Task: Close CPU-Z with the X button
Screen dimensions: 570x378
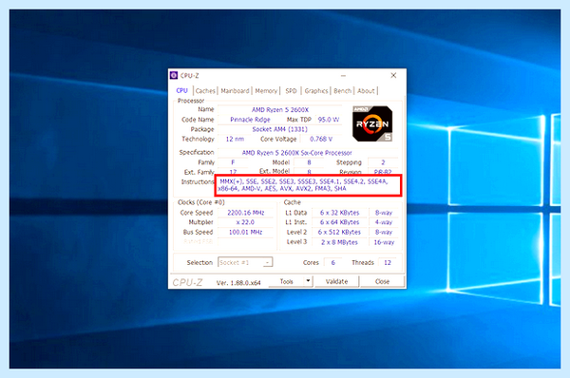Action: click(393, 75)
